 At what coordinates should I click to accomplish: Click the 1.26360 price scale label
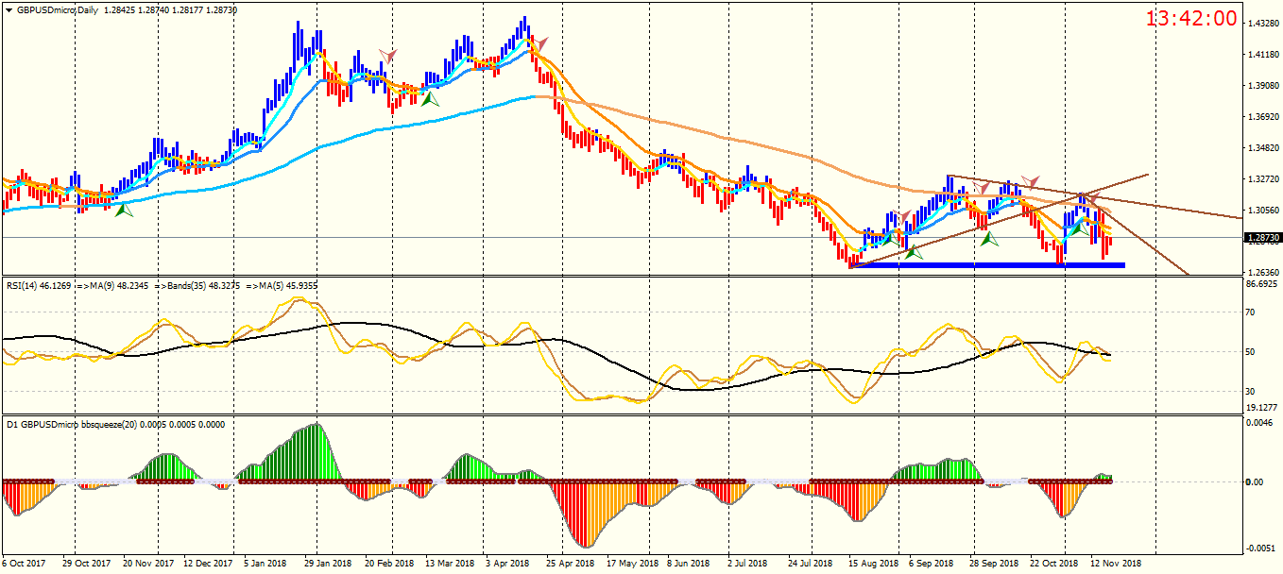tap(1264, 273)
